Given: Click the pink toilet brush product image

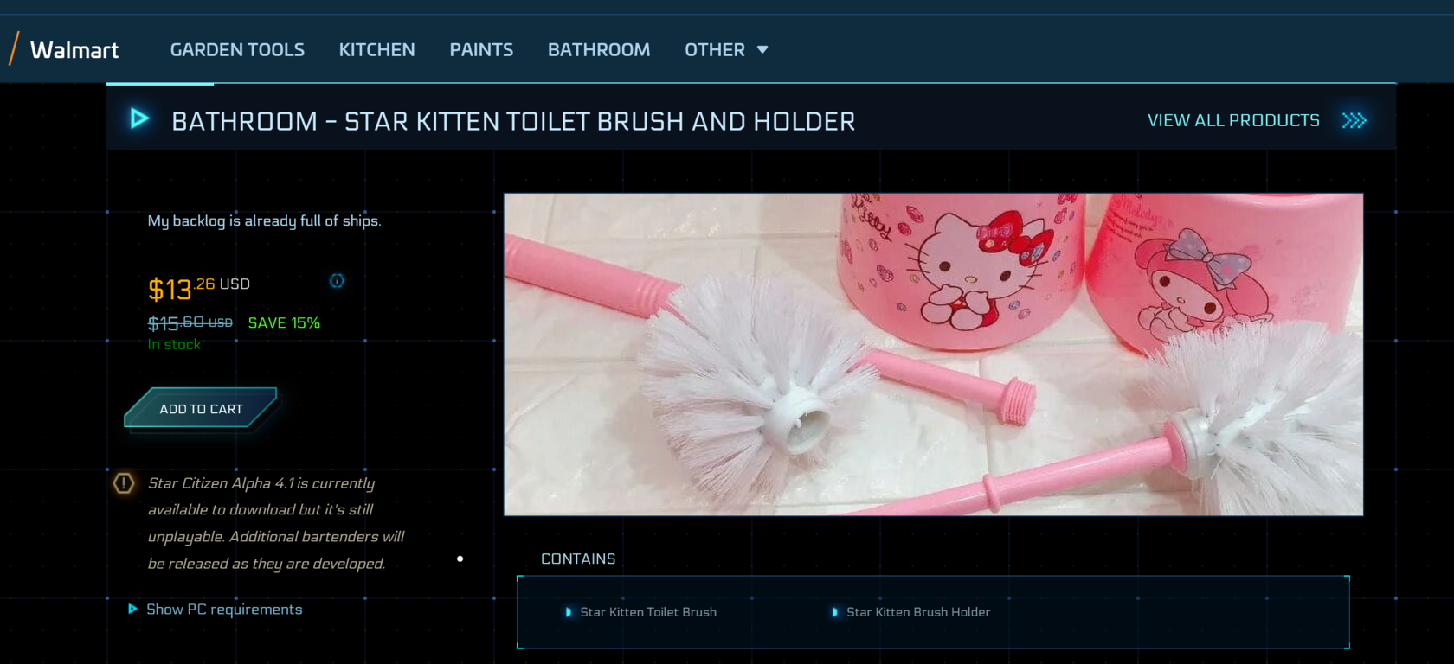Looking at the screenshot, I should 933,354.
